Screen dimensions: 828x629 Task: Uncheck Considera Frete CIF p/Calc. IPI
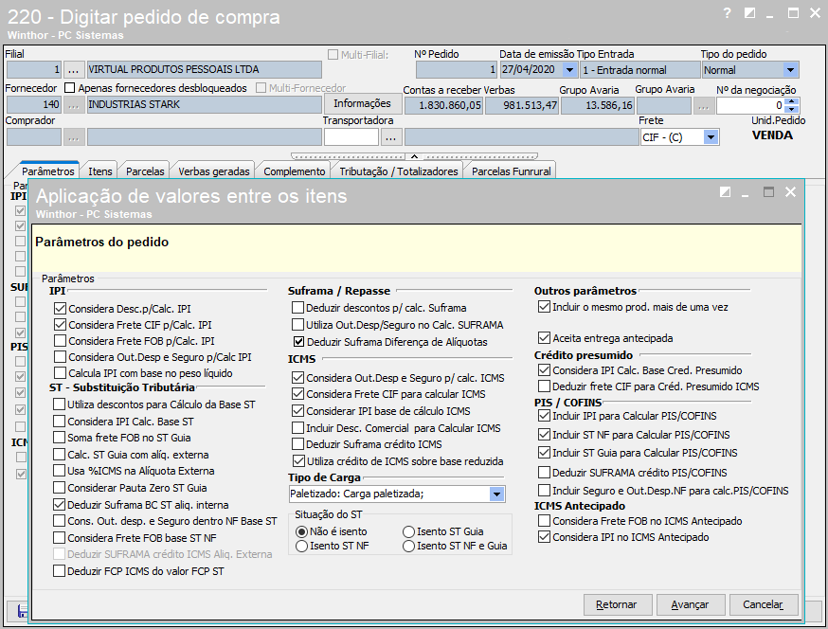click(60, 325)
